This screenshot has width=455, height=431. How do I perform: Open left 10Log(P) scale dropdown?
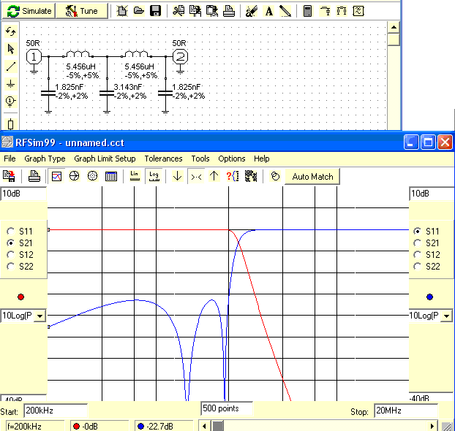[39, 316]
